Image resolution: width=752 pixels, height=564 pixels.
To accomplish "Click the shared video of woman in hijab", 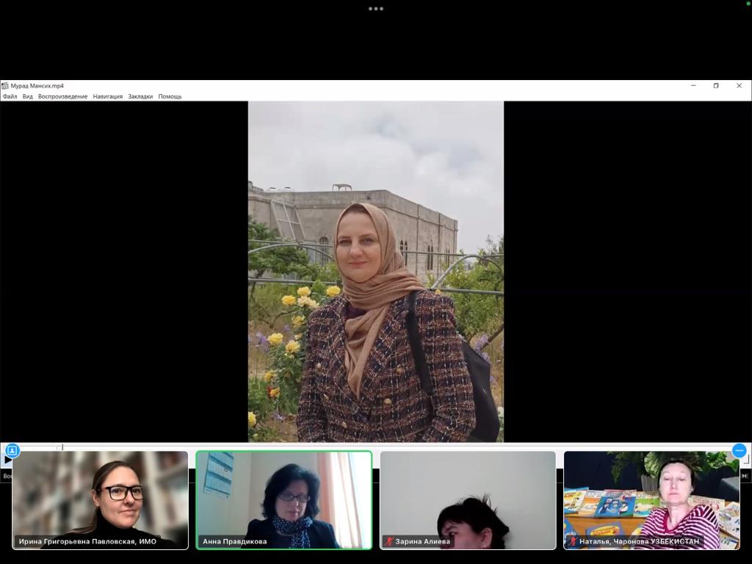I will tap(375, 272).
